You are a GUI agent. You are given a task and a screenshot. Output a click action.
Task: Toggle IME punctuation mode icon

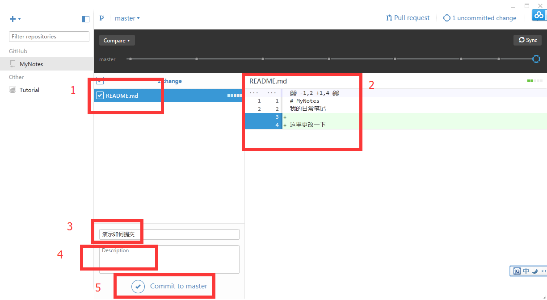(543, 271)
